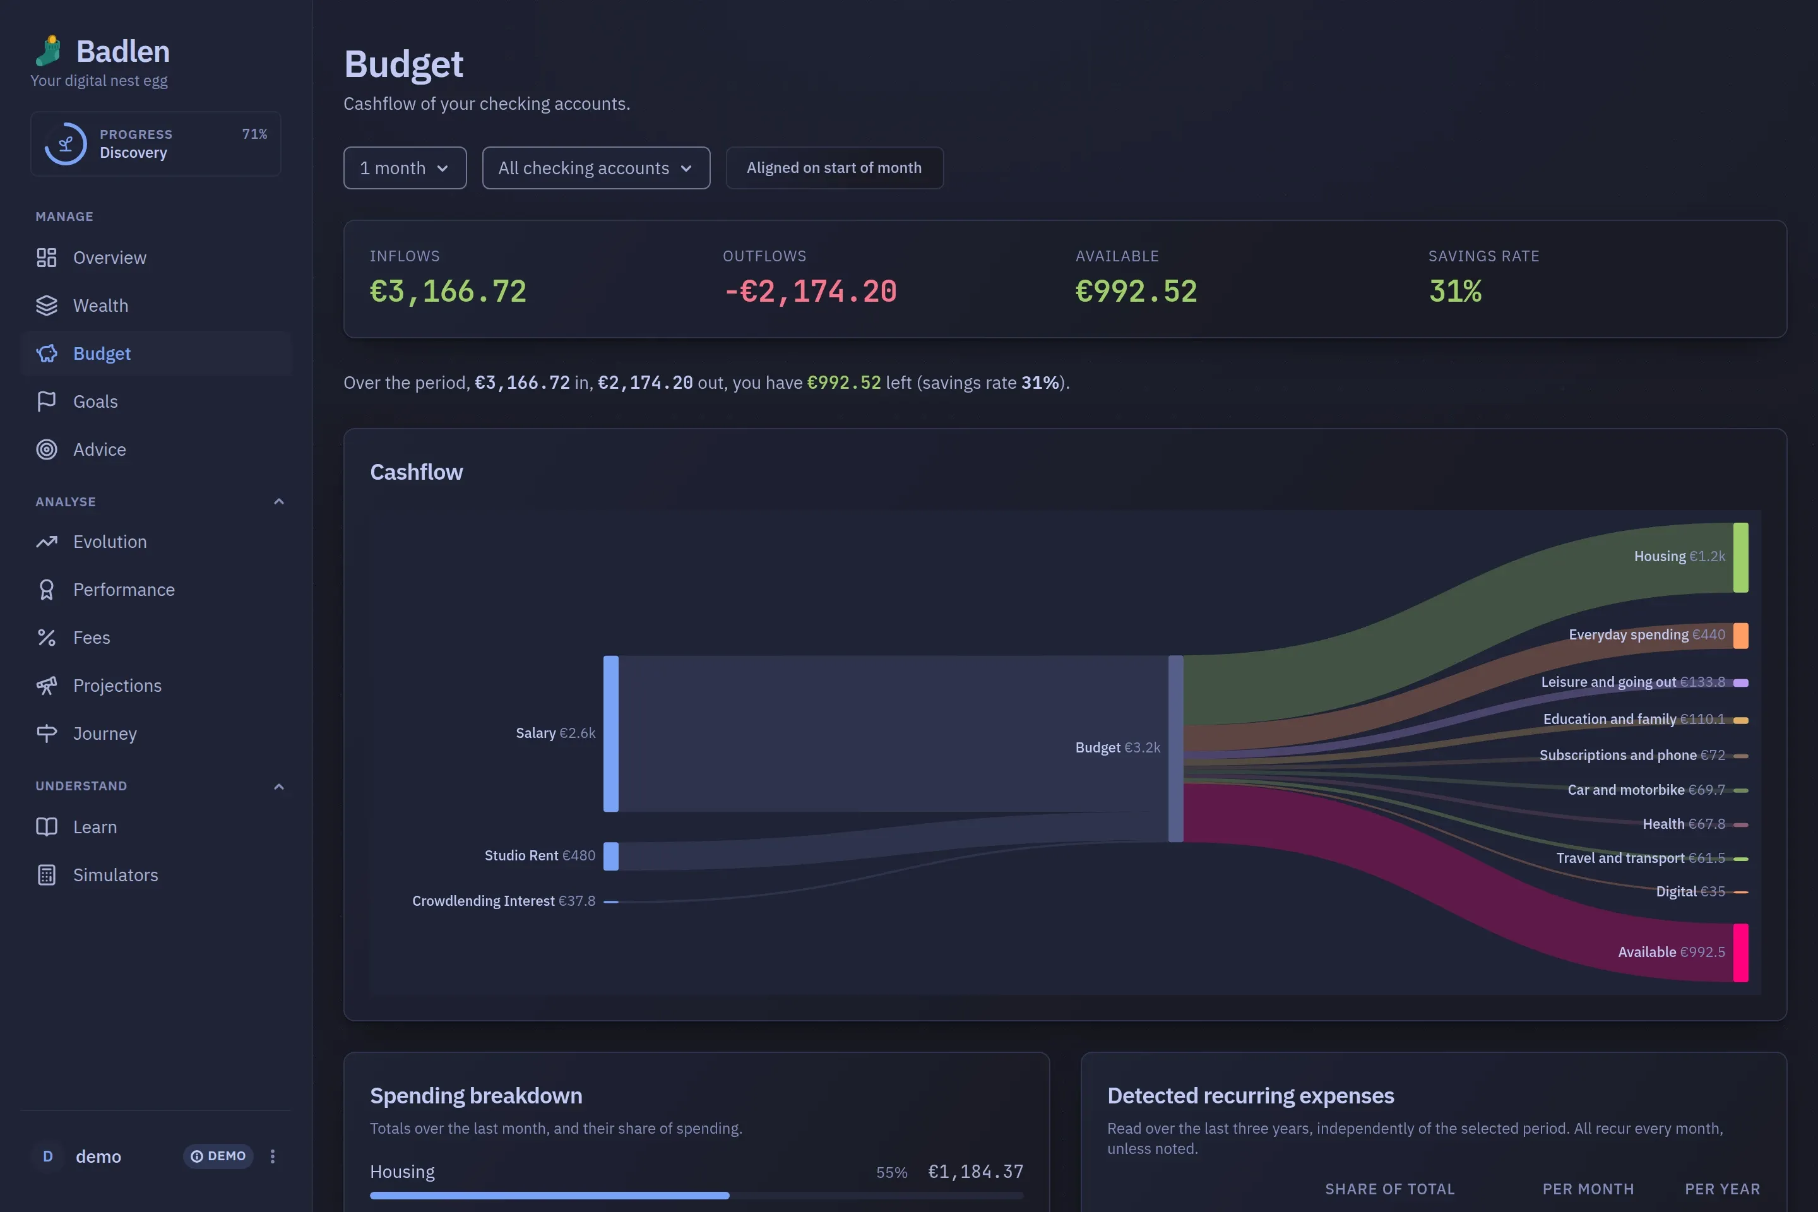Click the Simulators calculator icon
Image resolution: width=1818 pixels, height=1212 pixels.
46,875
